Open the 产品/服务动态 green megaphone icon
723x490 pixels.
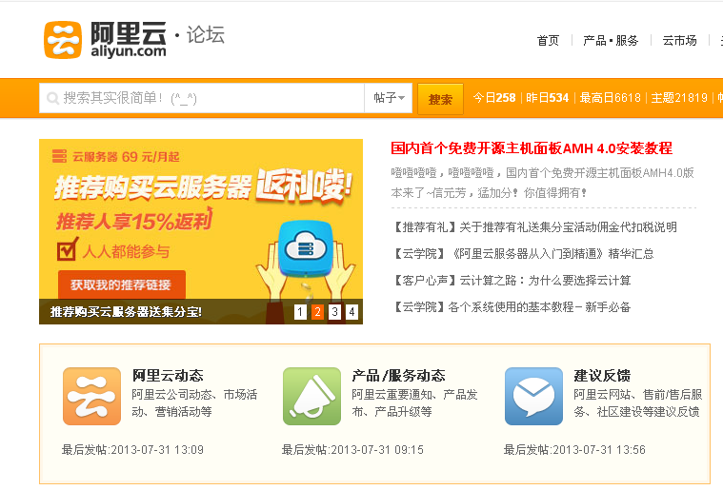click(311, 396)
